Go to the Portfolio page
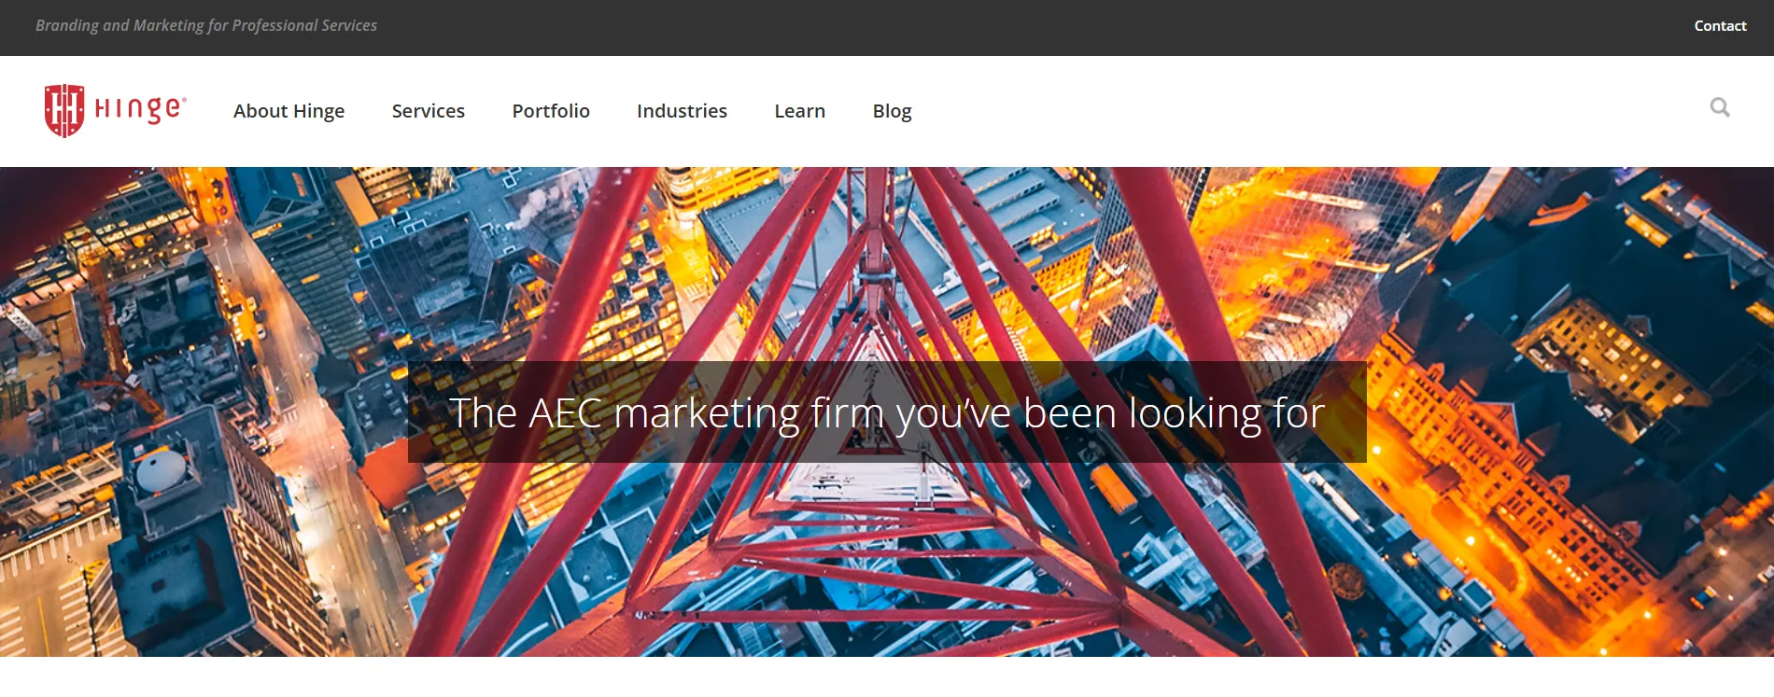The image size is (1774, 697). 551,111
